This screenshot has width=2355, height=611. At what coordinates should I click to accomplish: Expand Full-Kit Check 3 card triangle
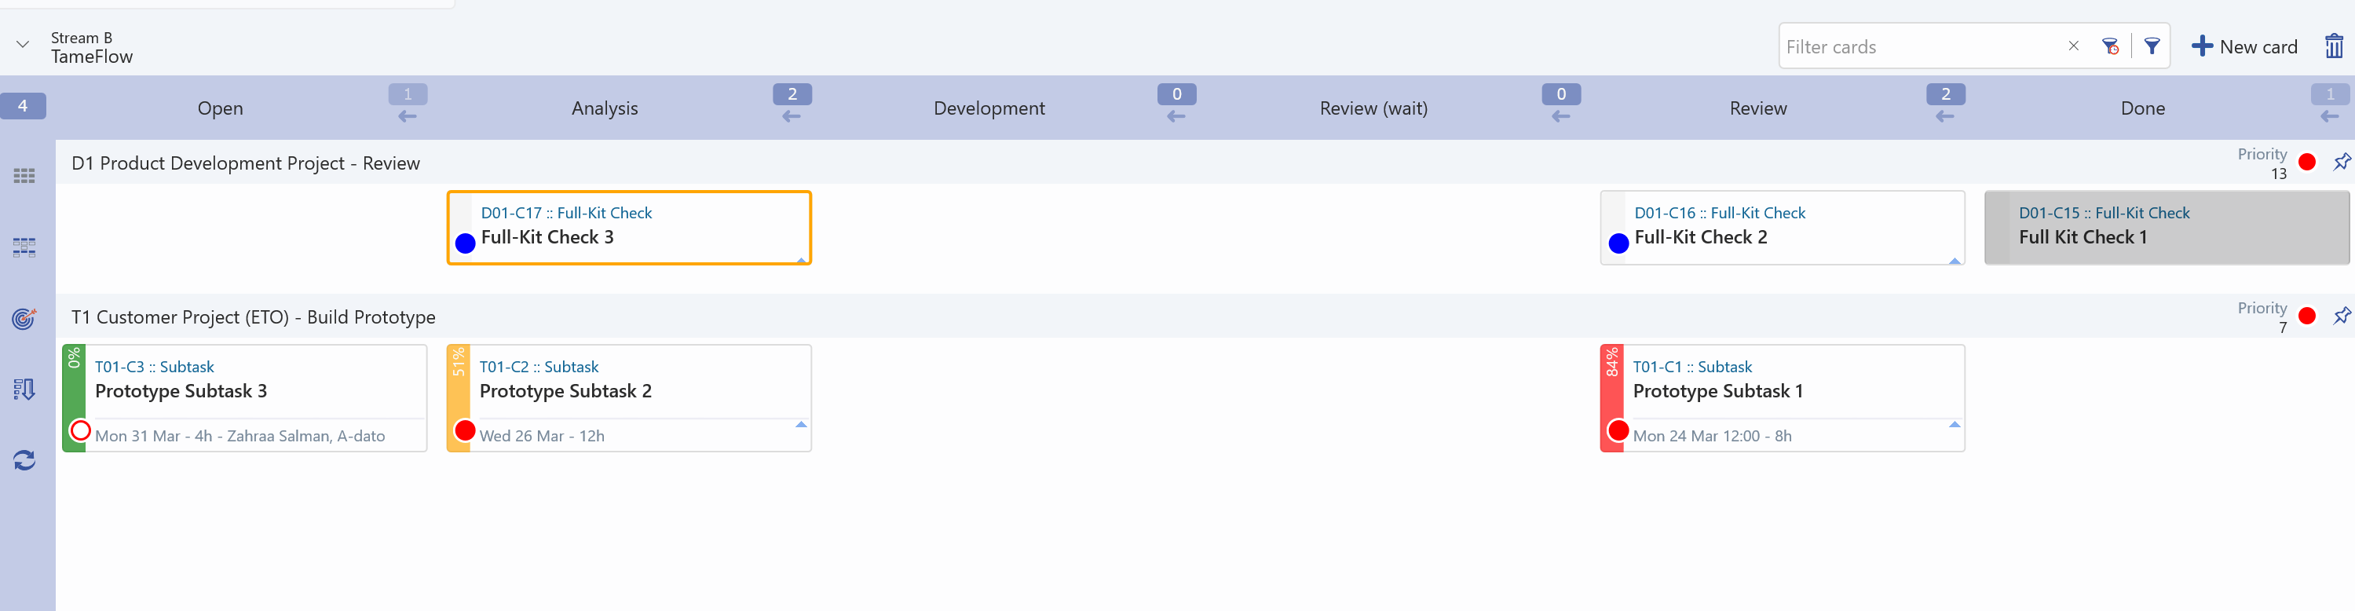click(801, 260)
